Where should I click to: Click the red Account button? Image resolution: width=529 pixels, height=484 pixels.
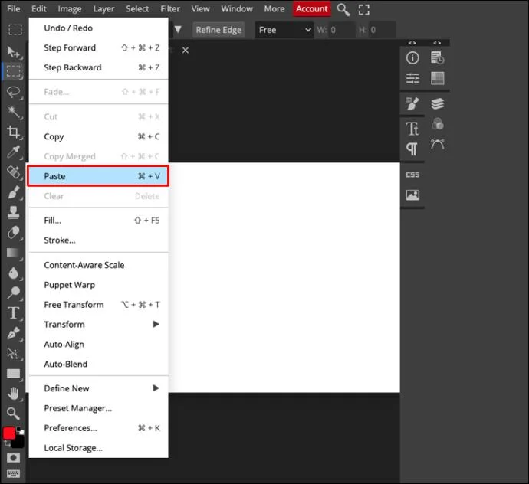coord(312,8)
